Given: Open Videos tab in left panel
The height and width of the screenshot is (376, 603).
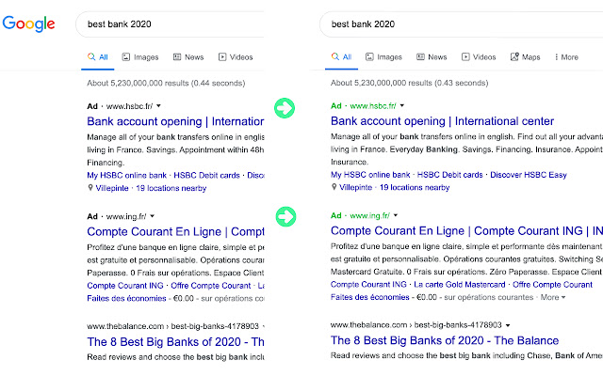Looking at the screenshot, I should 236,57.
